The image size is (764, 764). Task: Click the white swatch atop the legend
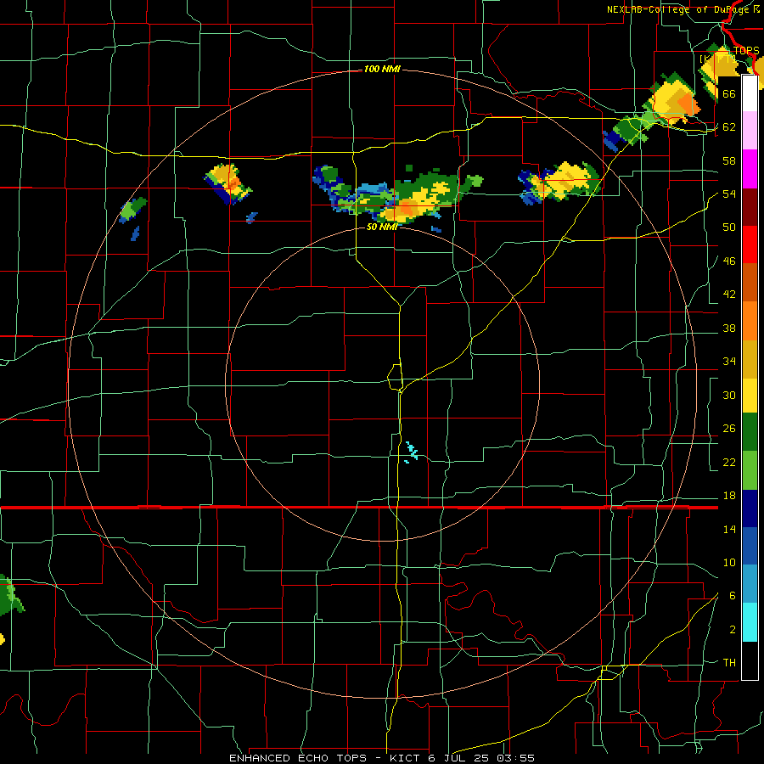click(x=750, y=93)
